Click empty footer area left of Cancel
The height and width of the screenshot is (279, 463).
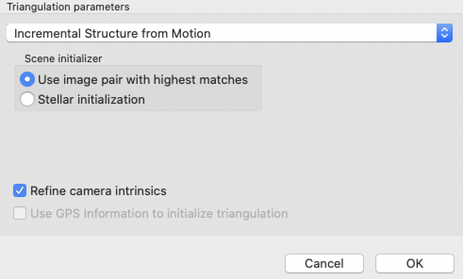pos(141,263)
